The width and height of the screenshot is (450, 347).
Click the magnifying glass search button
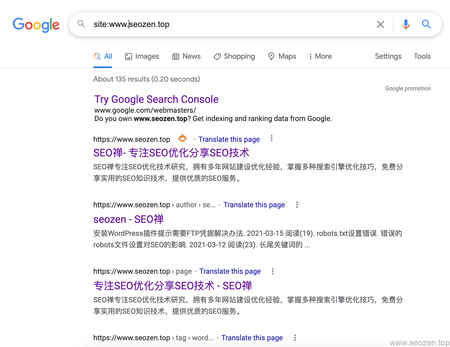pyautogui.click(x=426, y=24)
